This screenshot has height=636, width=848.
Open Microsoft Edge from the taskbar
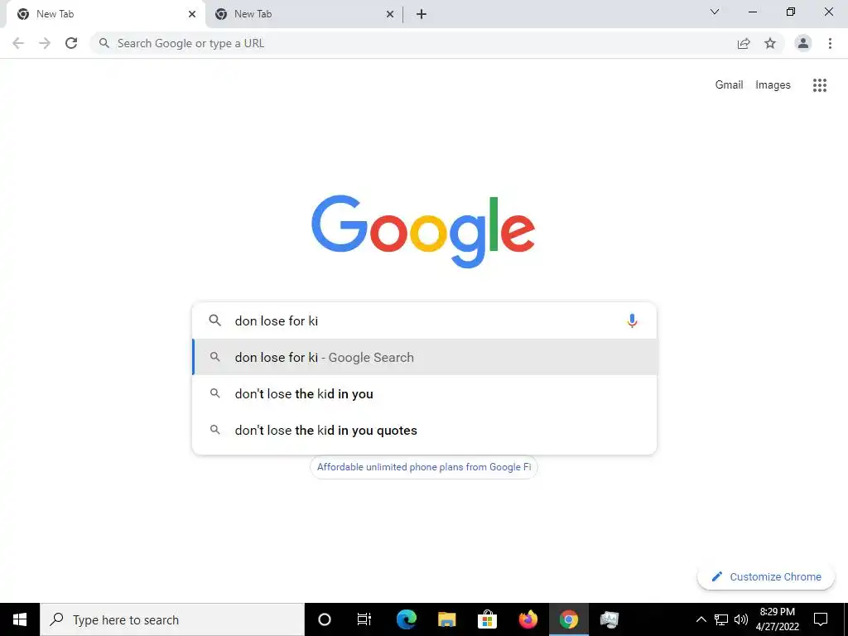[x=406, y=619]
